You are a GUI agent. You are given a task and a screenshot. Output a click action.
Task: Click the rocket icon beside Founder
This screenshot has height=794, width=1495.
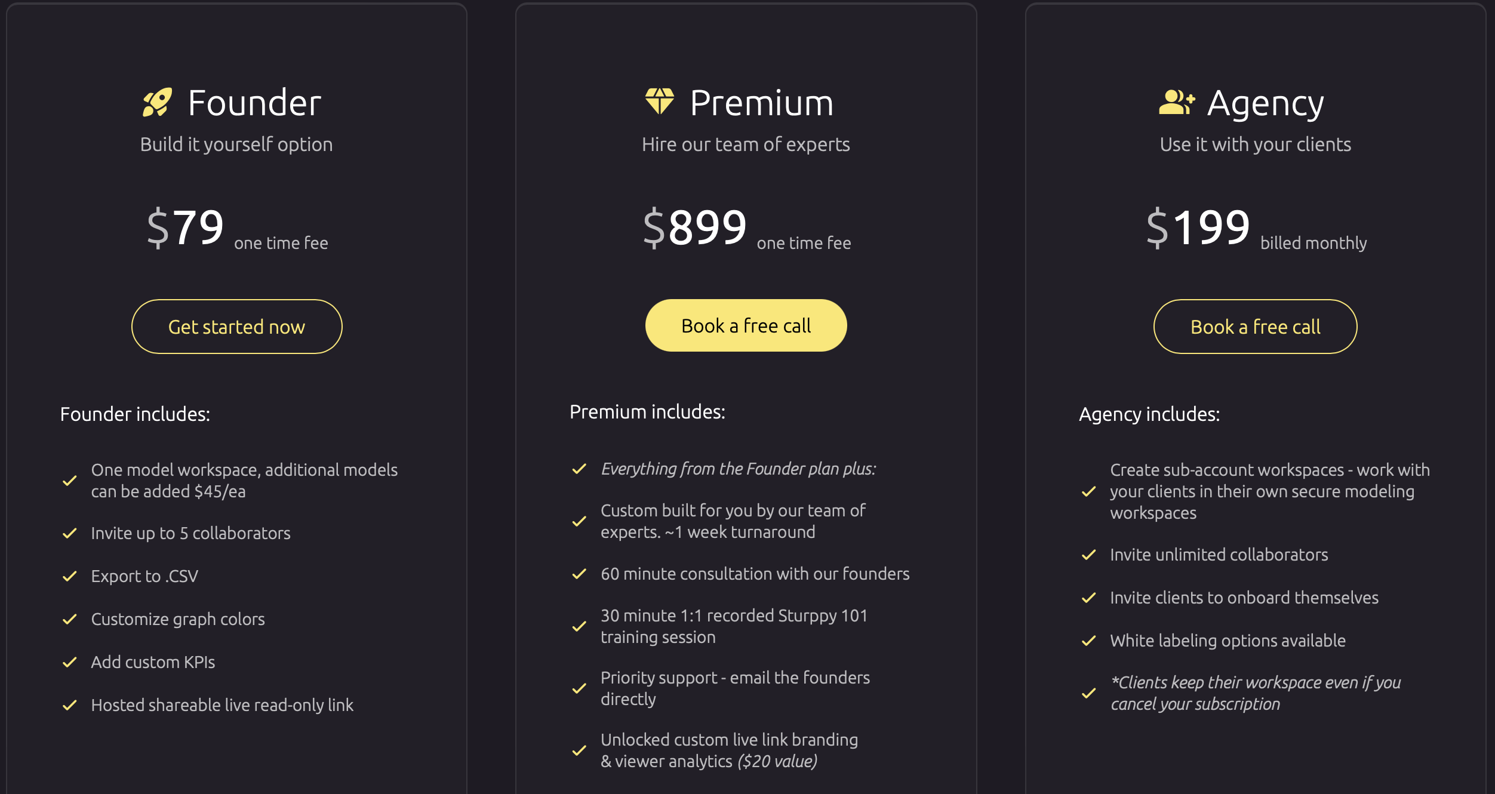point(158,102)
